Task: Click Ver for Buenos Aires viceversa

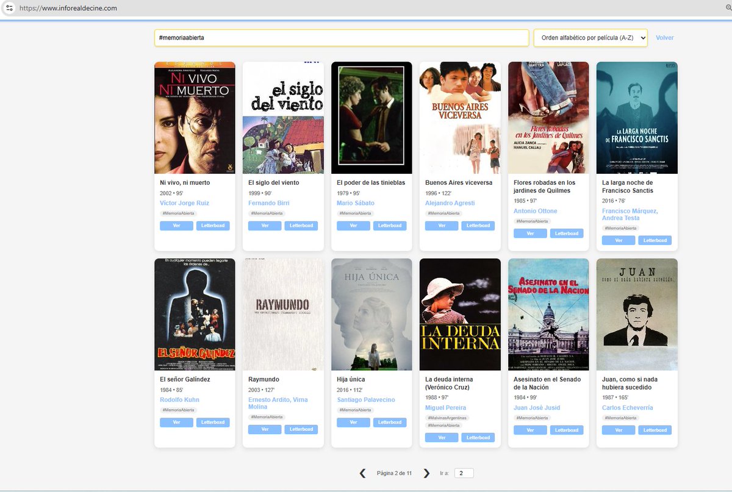Action: [x=442, y=226]
